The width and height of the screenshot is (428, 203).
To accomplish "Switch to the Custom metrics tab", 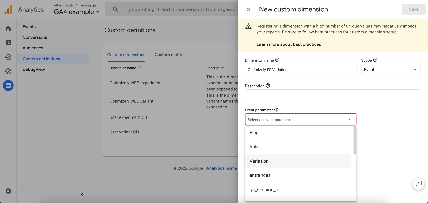I will [x=170, y=54].
